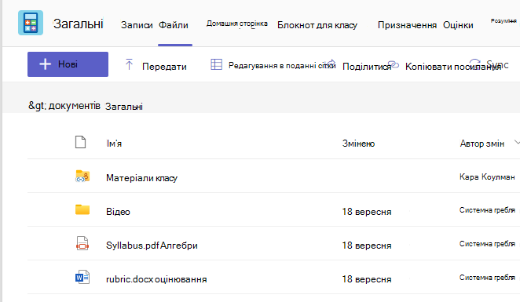Screen dimensions: 520x302
Task: Click the yellow Відео folder icon
Action: click(x=82, y=209)
